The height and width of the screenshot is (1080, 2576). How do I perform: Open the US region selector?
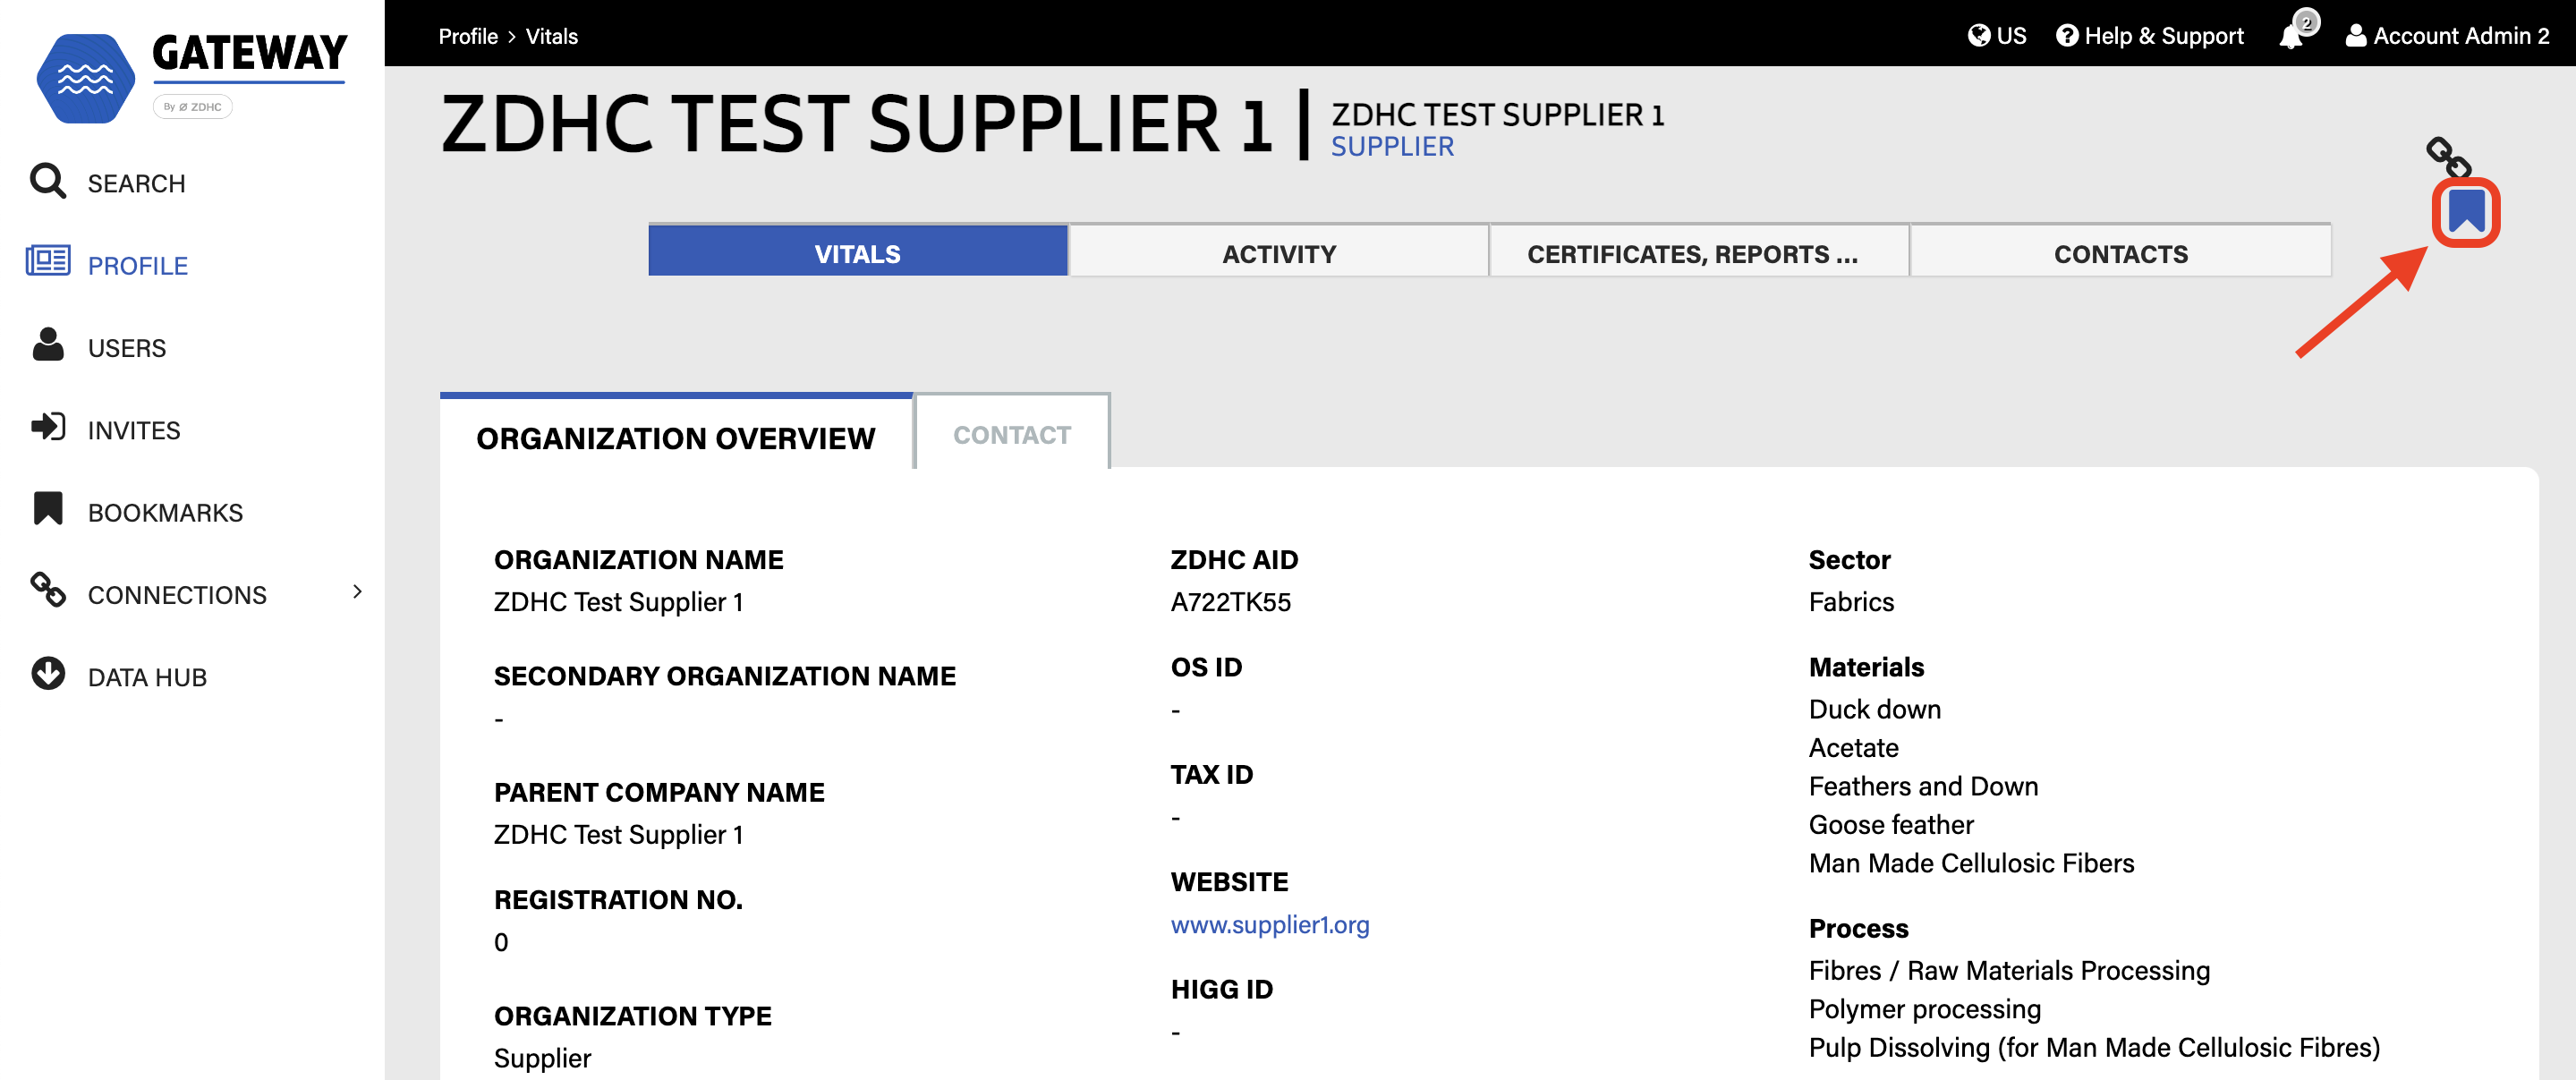[x=1997, y=36]
